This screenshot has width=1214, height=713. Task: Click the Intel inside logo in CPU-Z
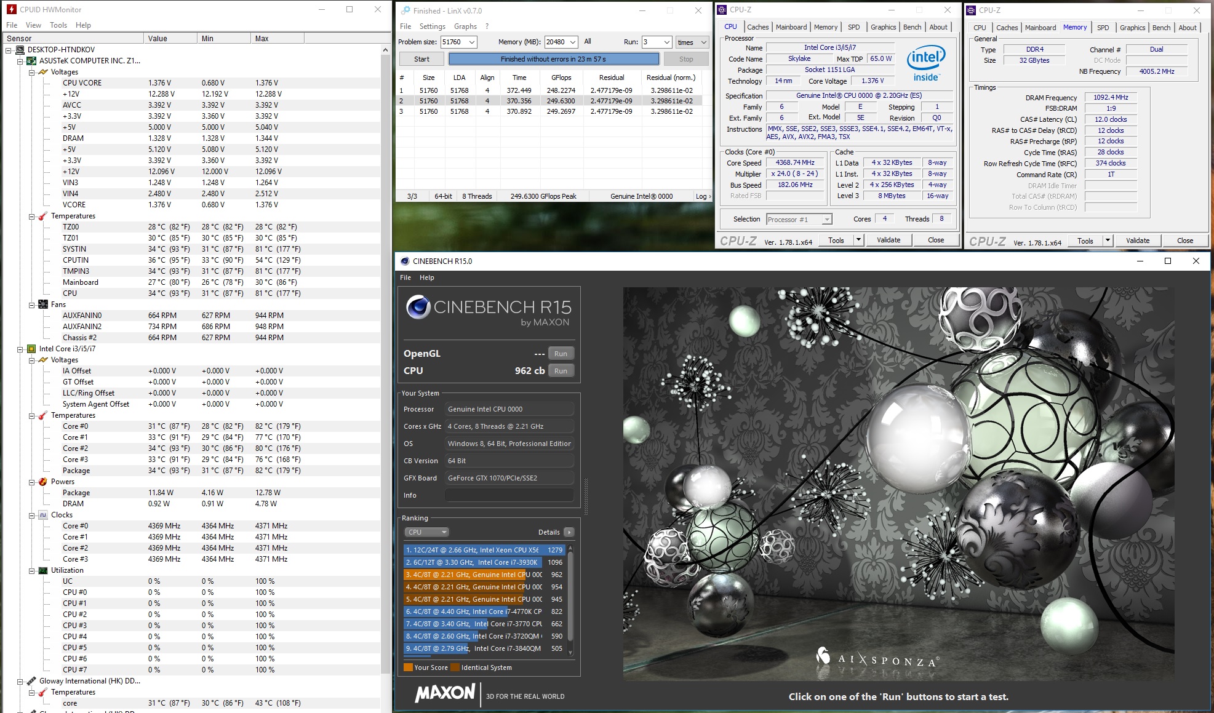tap(925, 63)
